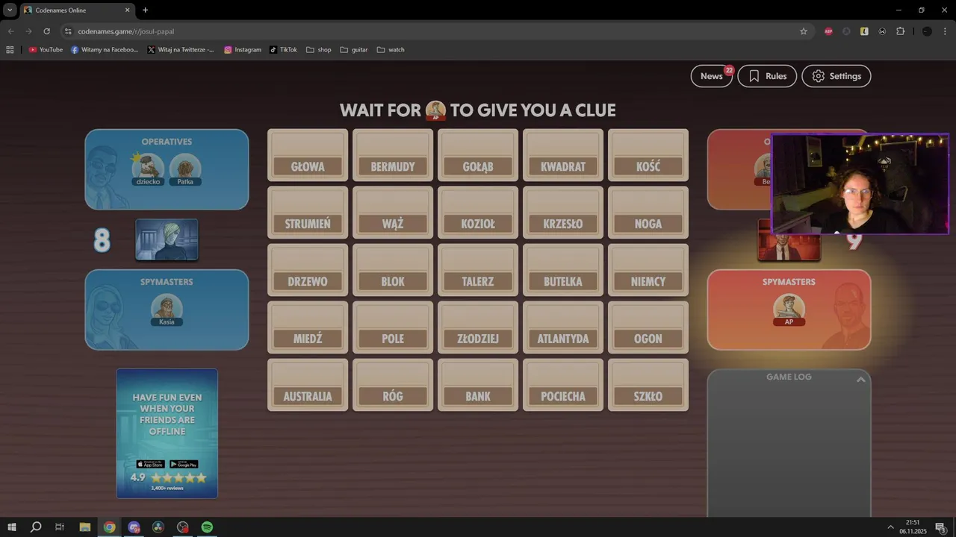Viewport: 956px width, 537px height.
Task: Open the TikTok bookmark
Action: click(x=283, y=50)
